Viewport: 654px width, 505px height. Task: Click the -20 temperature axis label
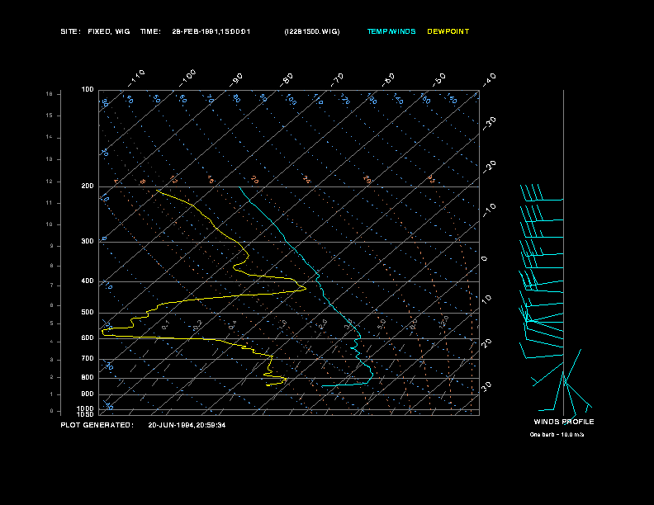click(x=489, y=167)
